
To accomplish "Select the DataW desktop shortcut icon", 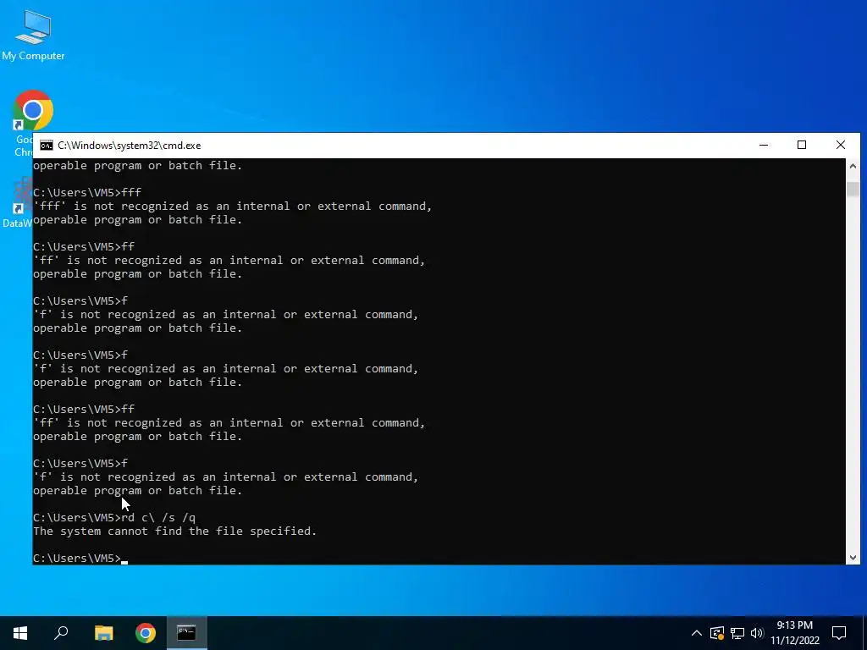I will point(17,203).
